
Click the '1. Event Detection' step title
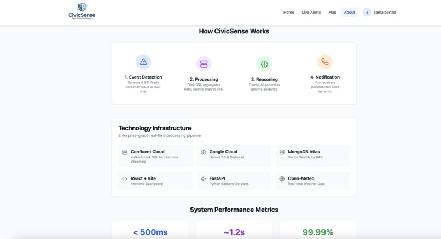pyautogui.click(x=143, y=77)
